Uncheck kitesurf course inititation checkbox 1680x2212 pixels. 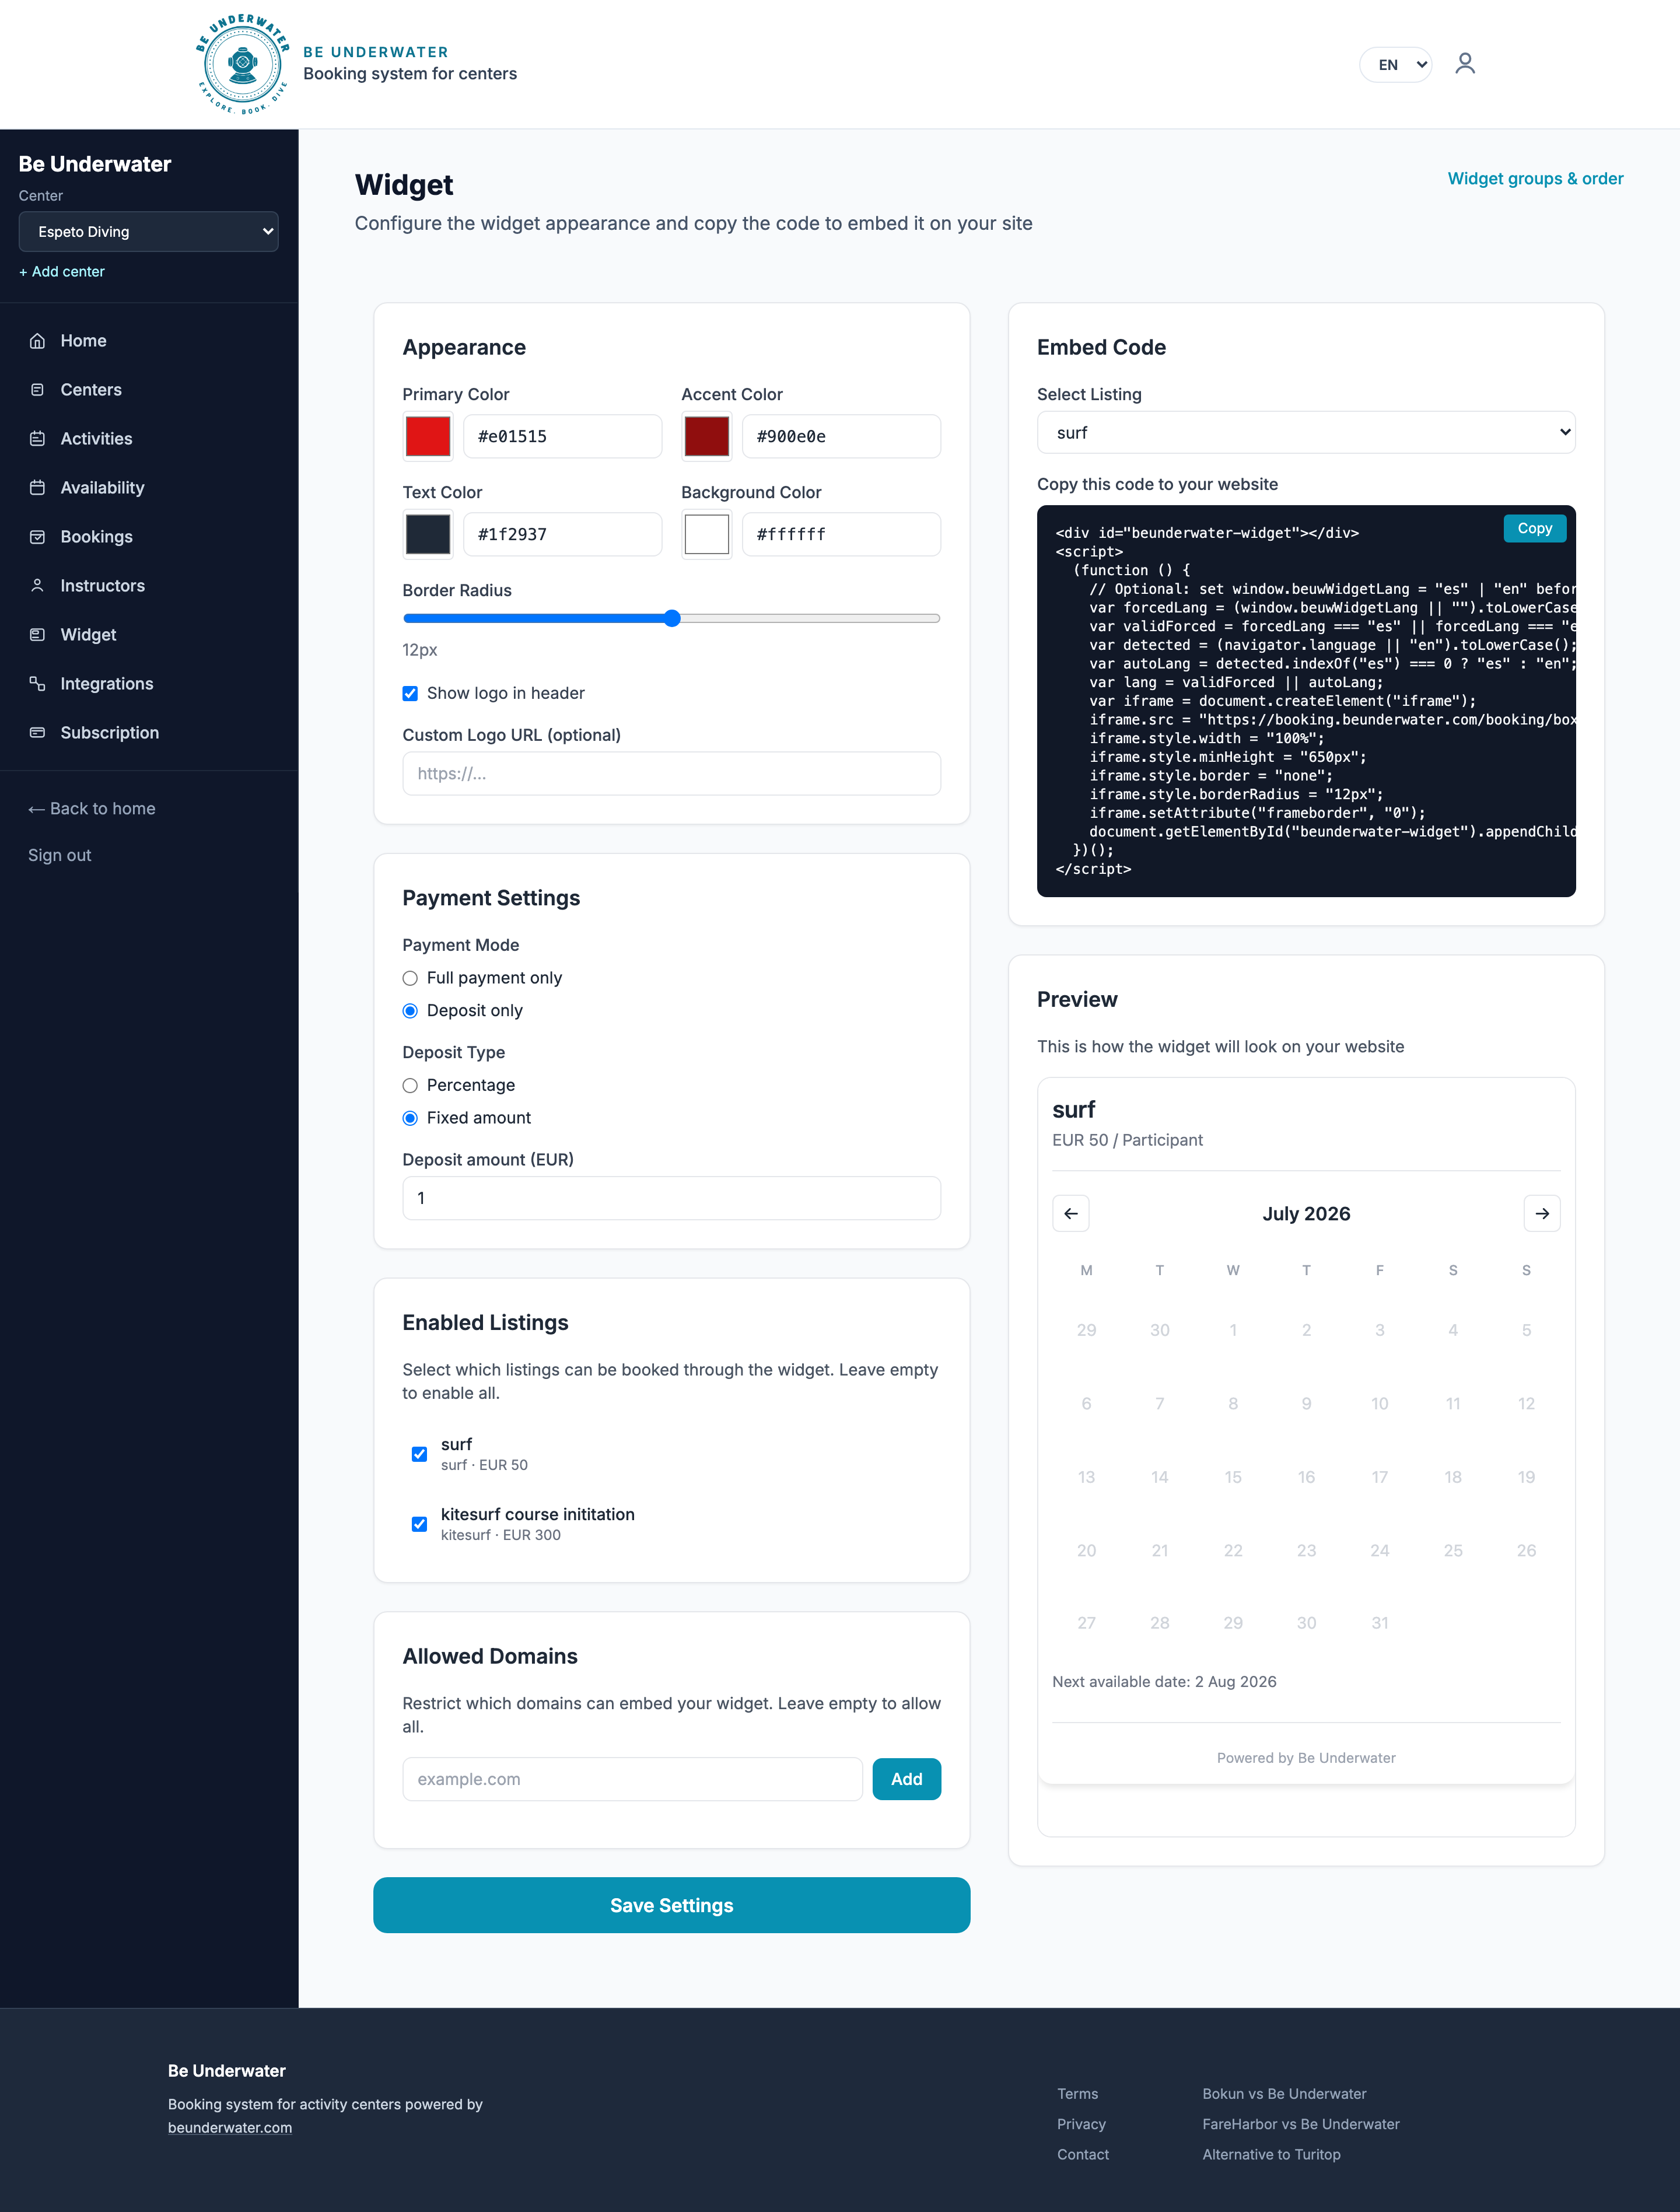coord(420,1524)
